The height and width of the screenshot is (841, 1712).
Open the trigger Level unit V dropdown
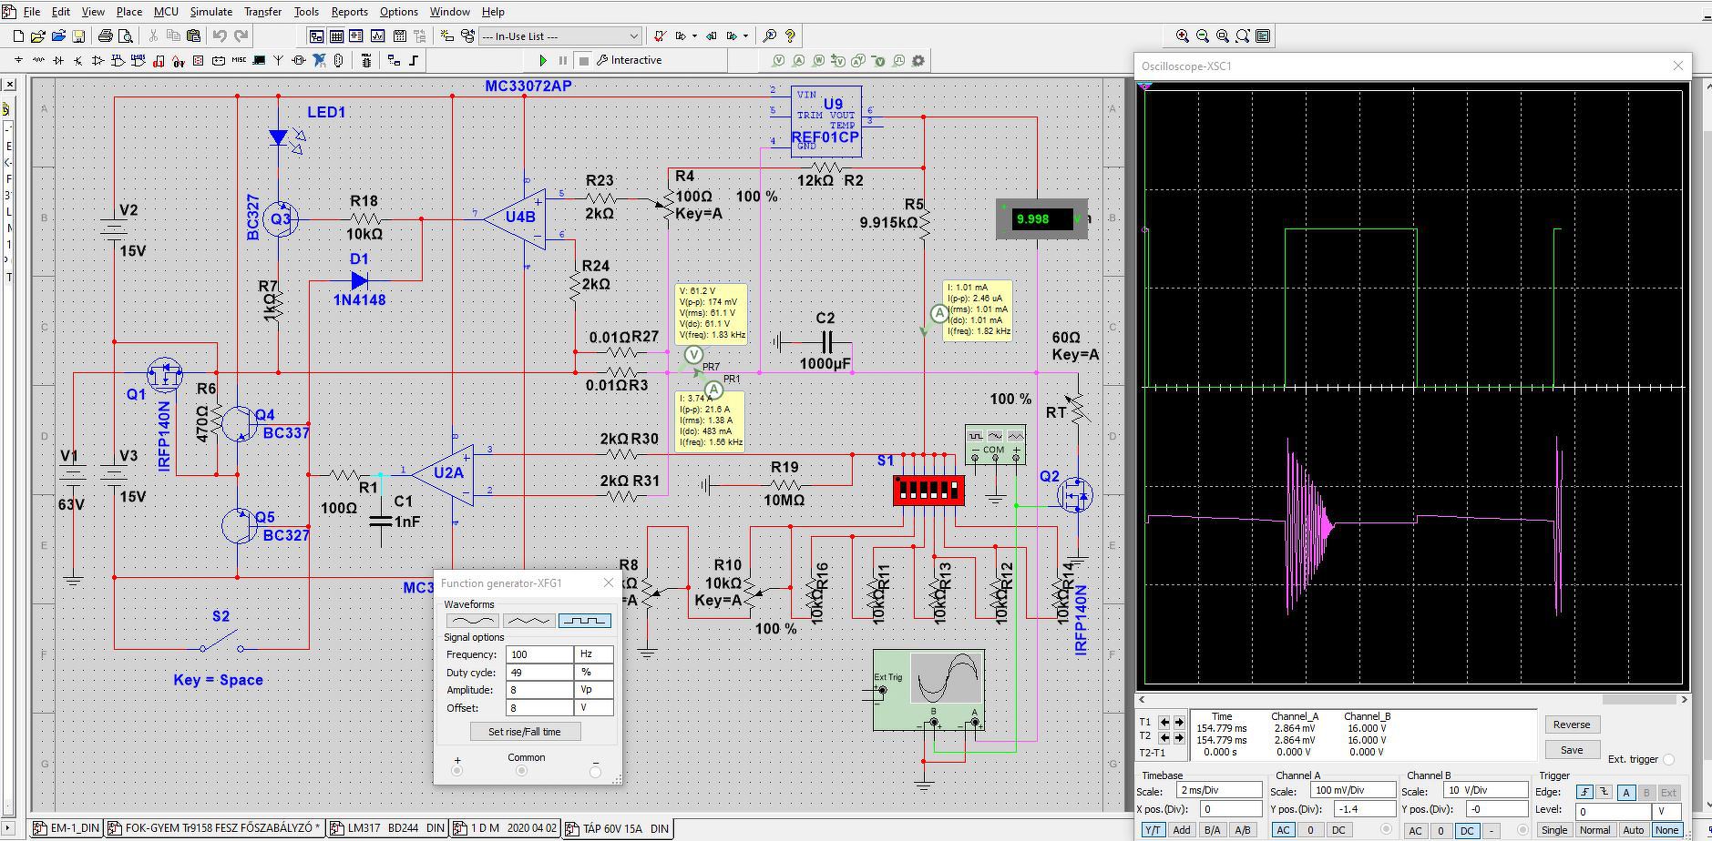point(1666,811)
